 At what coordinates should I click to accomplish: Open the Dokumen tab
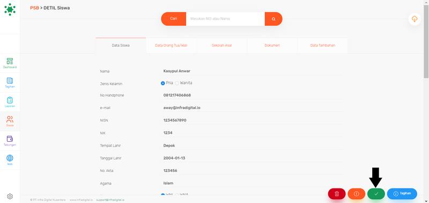[x=272, y=46]
